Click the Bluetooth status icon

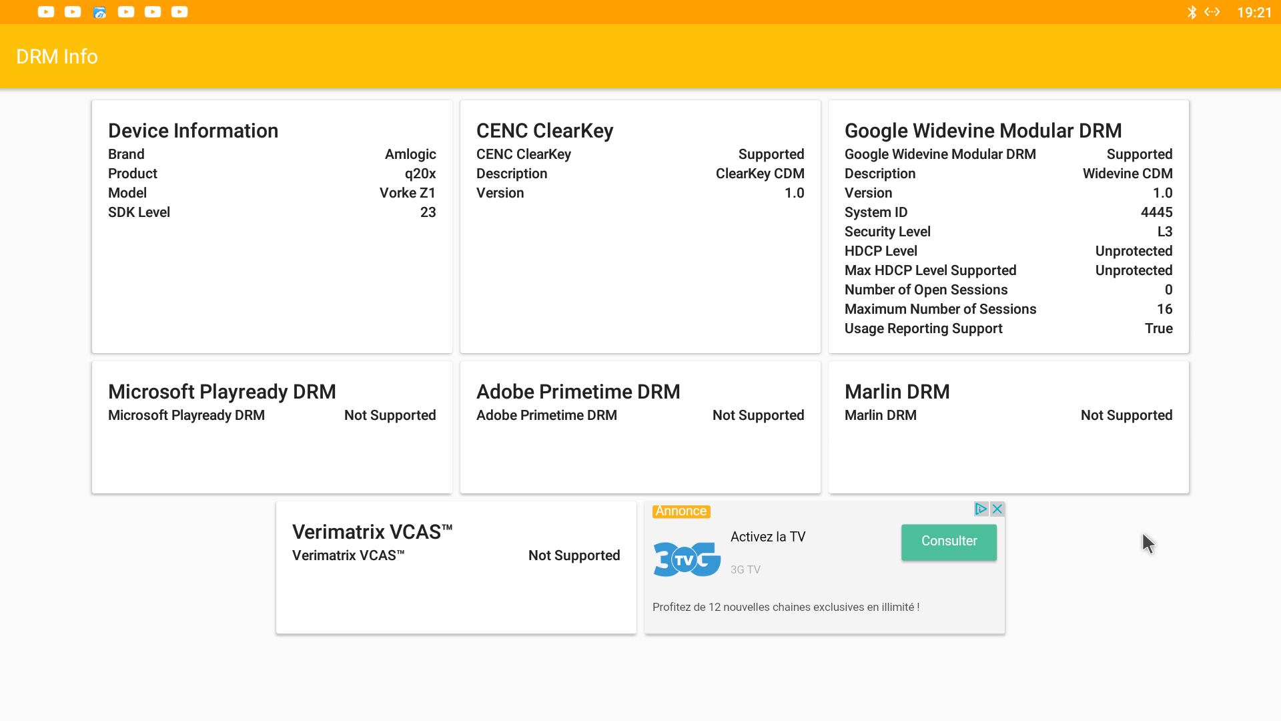(x=1192, y=12)
